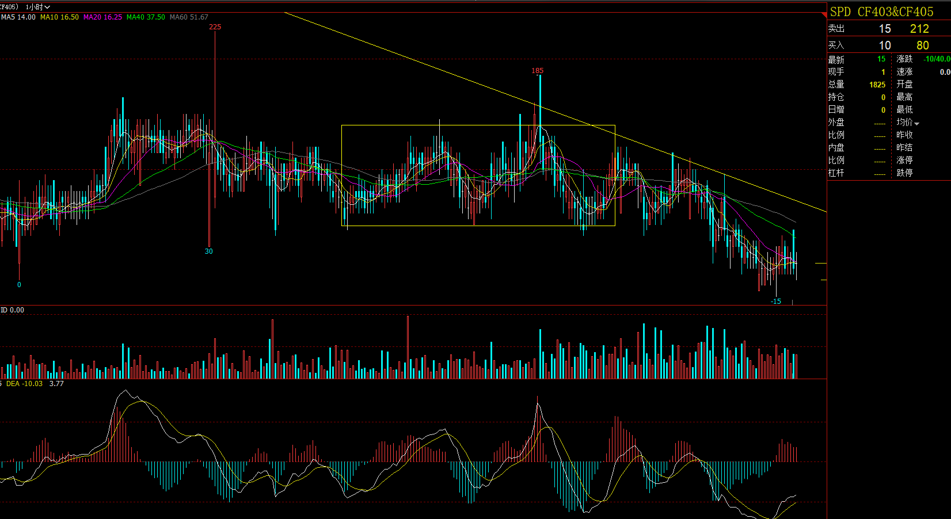Expand the 均价 dropdown arrow

pos(916,123)
